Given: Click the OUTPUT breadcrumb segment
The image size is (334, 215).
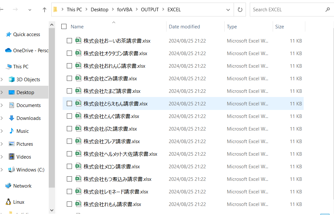Looking at the screenshot, I should coord(150,10).
